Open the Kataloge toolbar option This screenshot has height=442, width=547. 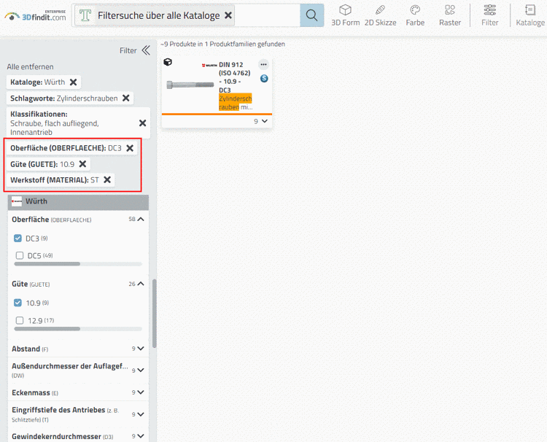point(530,16)
